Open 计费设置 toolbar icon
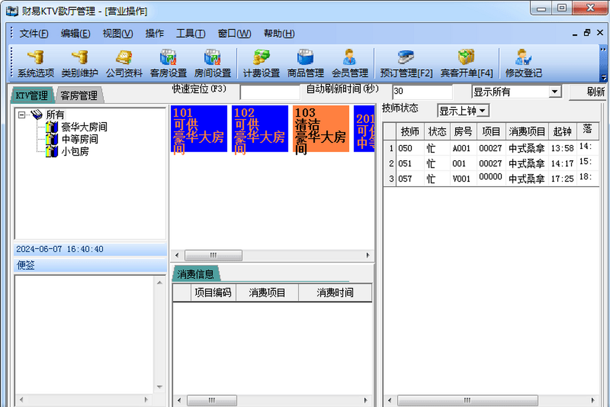The width and height of the screenshot is (610, 407). pyautogui.click(x=261, y=64)
